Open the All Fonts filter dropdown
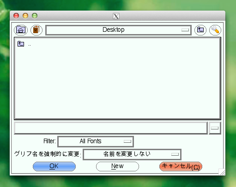The height and width of the screenshot is (187, 236). (x=96, y=141)
